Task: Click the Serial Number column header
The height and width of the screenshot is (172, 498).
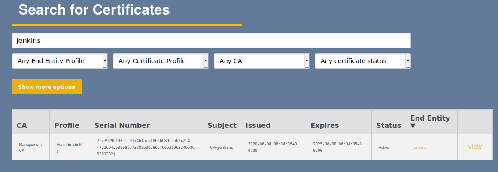Action: coord(122,125)
